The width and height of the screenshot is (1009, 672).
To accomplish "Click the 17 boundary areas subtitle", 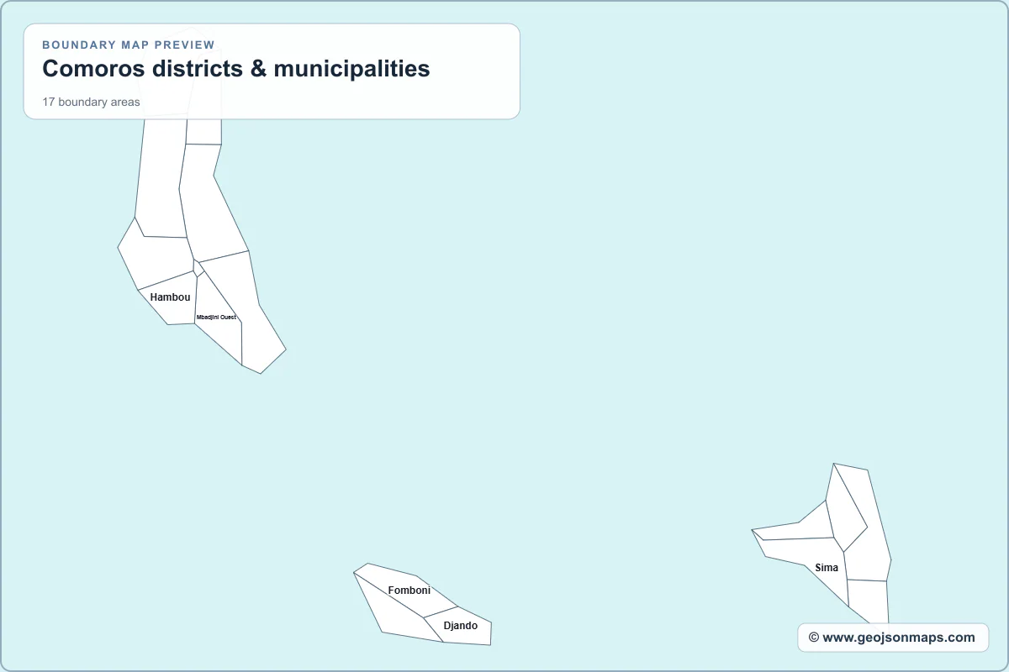I will click(x=92, y=102).
